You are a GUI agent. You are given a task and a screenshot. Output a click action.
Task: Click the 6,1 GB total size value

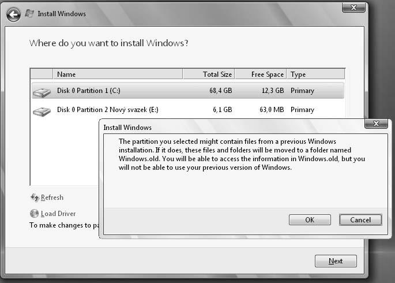(x=223, y=110)
